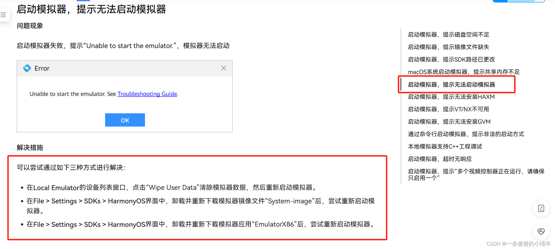Go to 本地模拟器支持C++工程调试 section
This screenshot has height=249, width=555.
(445, 146)
